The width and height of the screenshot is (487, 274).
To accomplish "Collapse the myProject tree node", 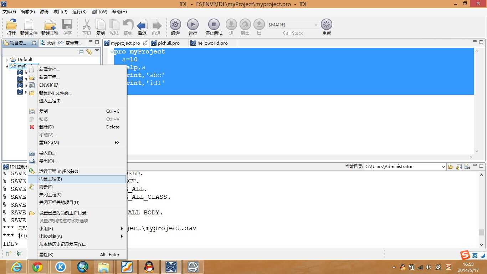I will (x=7, y=66).
